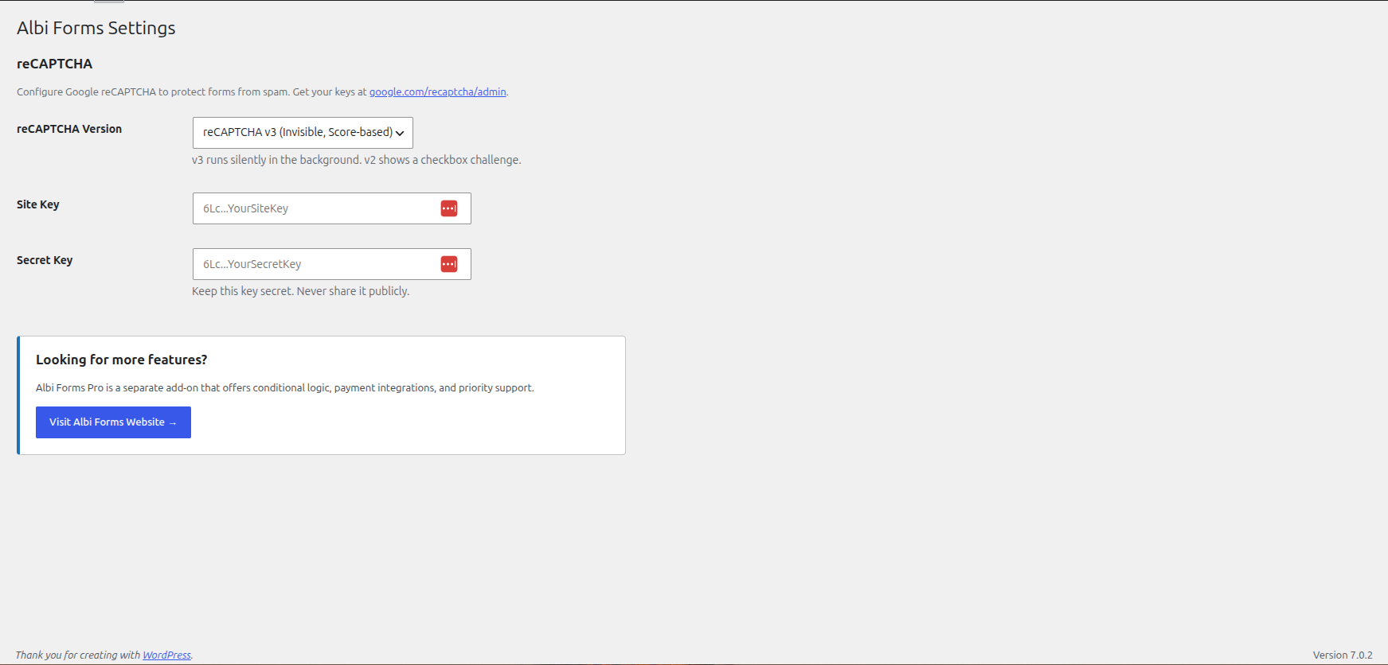Click password manager icon in Secret Key field
1388x665 pixels.
(449, 264)
